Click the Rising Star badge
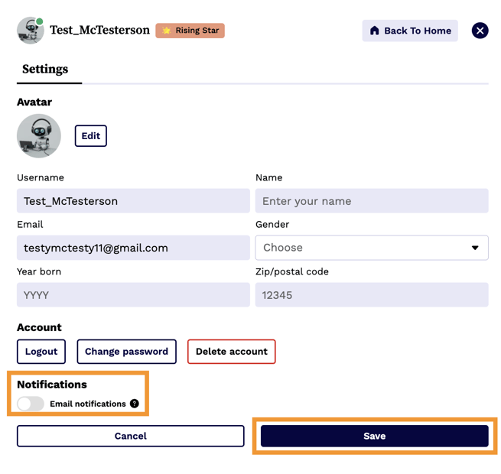 coord(190,31)
